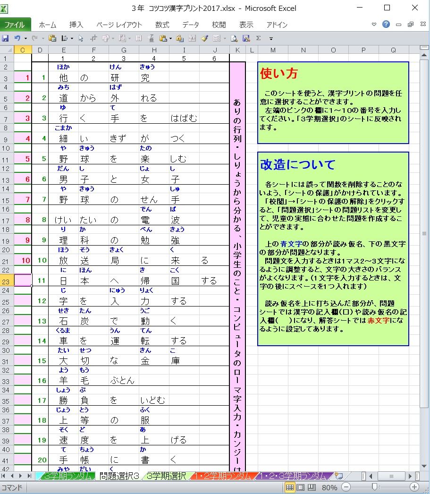430x494 pixels.
Task: Open the Align objects dropdown arrow
Action: tap(72, 39)
